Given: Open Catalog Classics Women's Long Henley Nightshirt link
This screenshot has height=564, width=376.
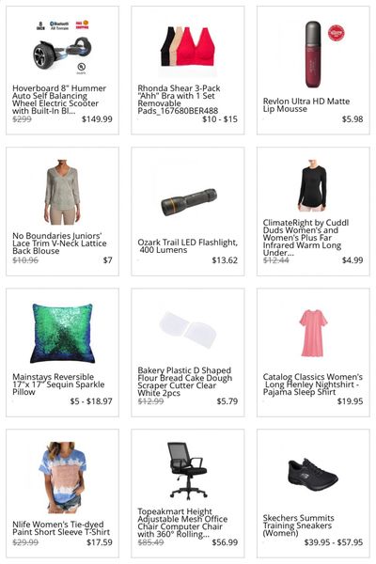Looking at the screenshot, I should [313, 384].
